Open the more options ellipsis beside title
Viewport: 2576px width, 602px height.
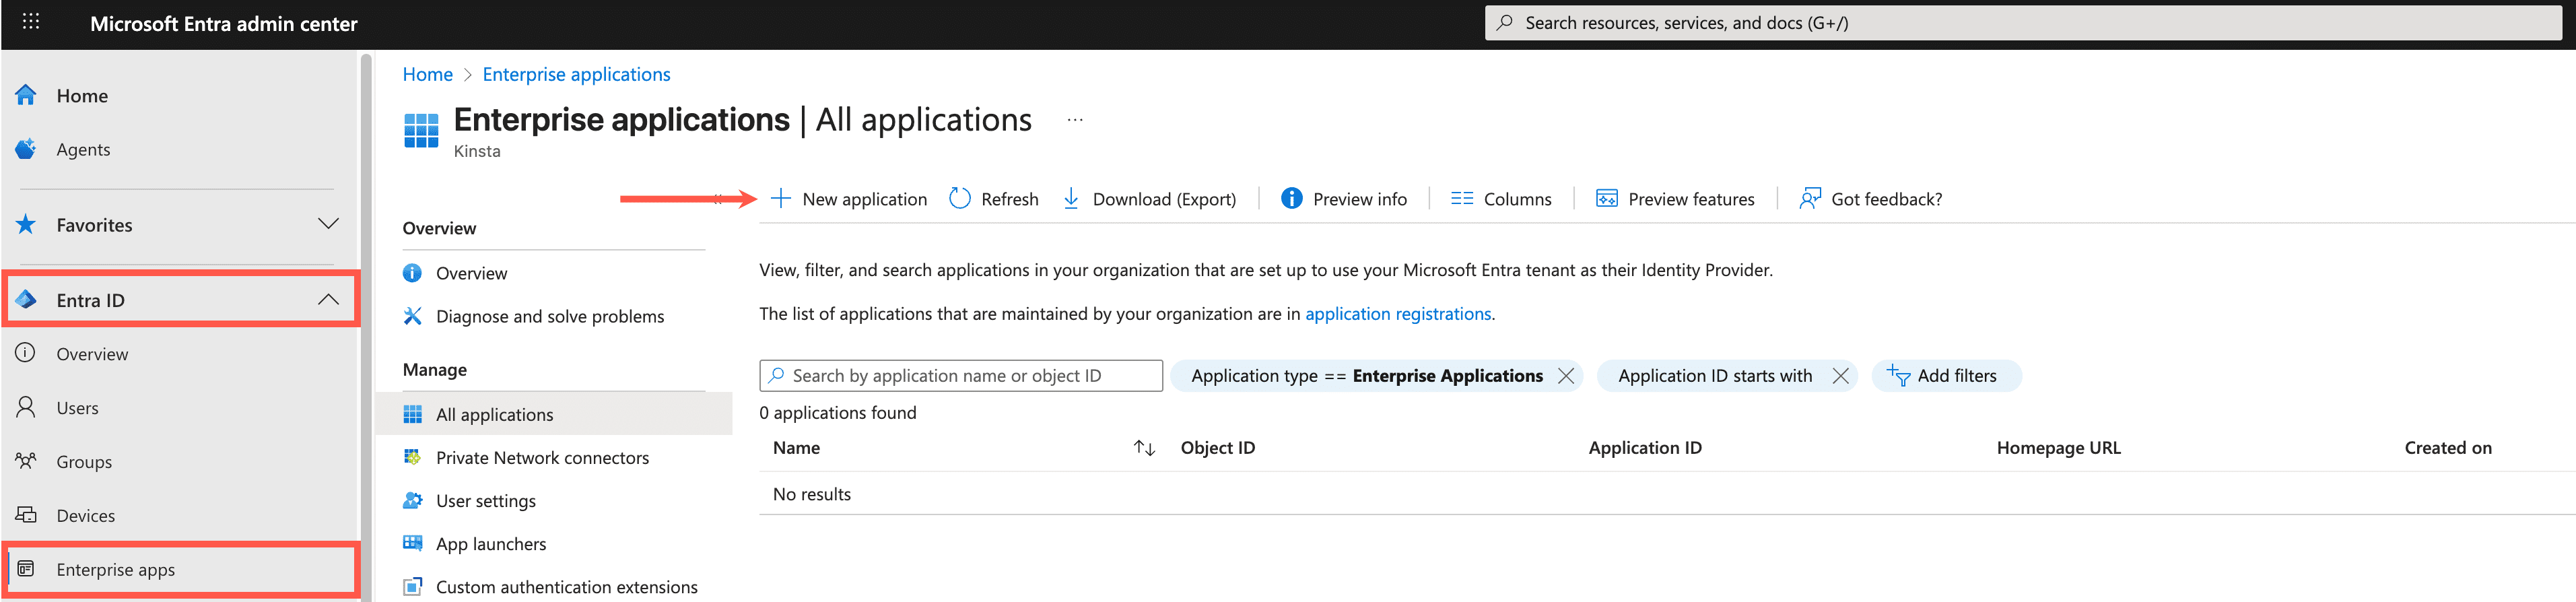[x=1074, y=120]
